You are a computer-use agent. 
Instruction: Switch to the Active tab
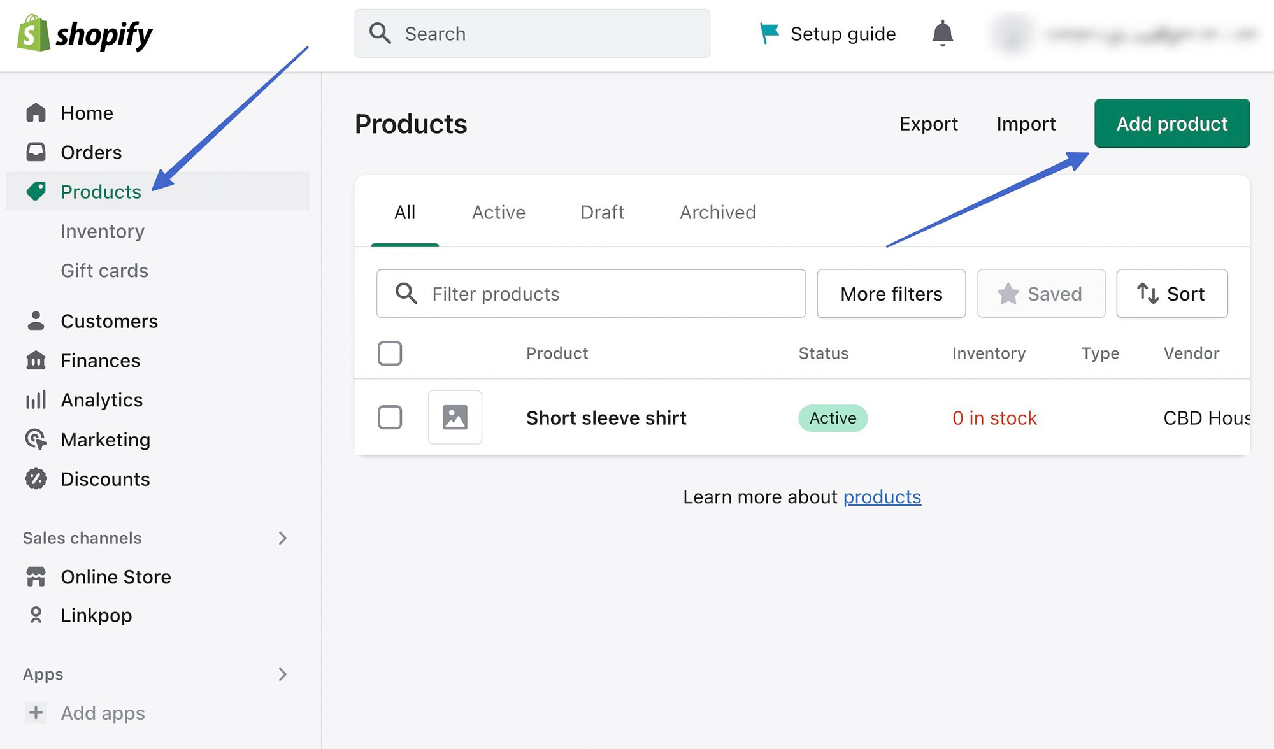pyautogui.click(x=498, y=212)
